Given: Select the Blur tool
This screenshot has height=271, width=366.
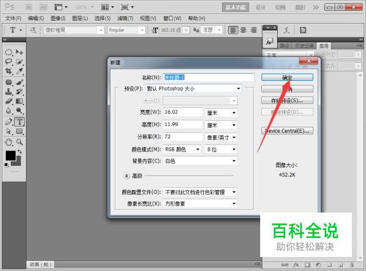Looking at the screenshot, I should tap(8, 110).
